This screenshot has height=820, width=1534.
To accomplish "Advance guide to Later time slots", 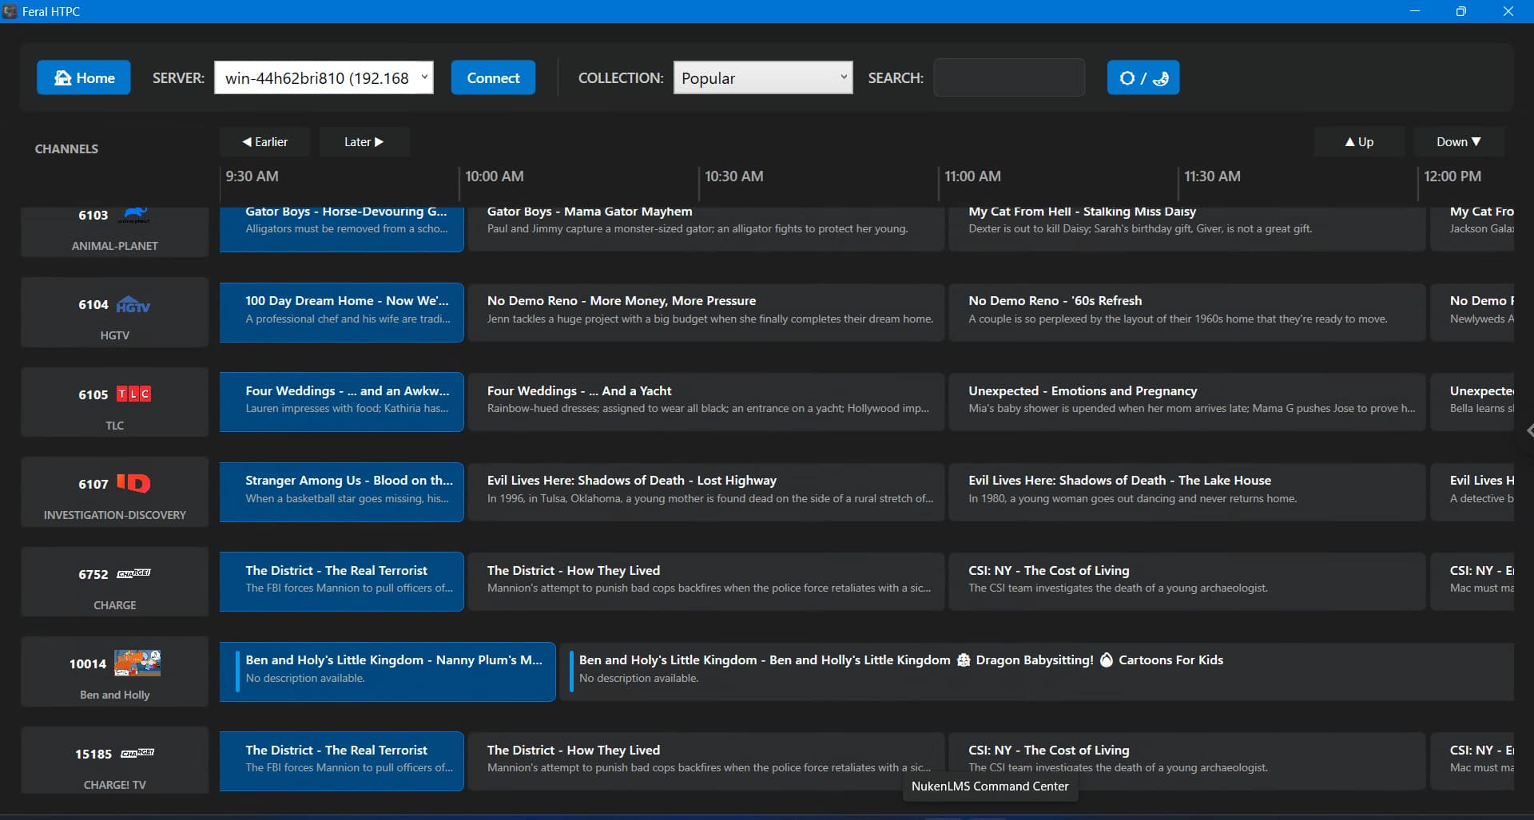I will 364,141.
